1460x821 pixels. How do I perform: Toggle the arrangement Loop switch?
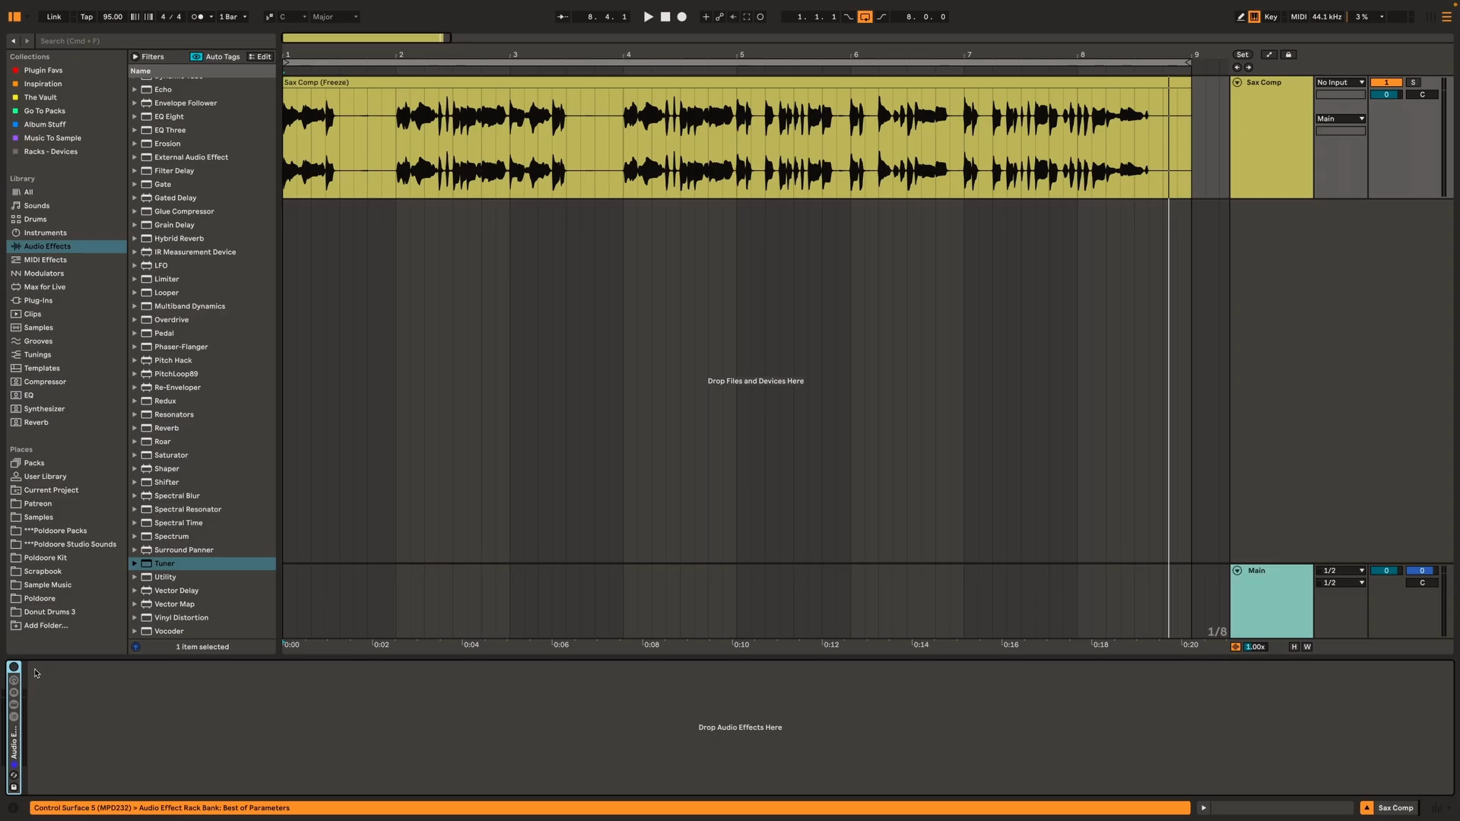coord(865,17)
